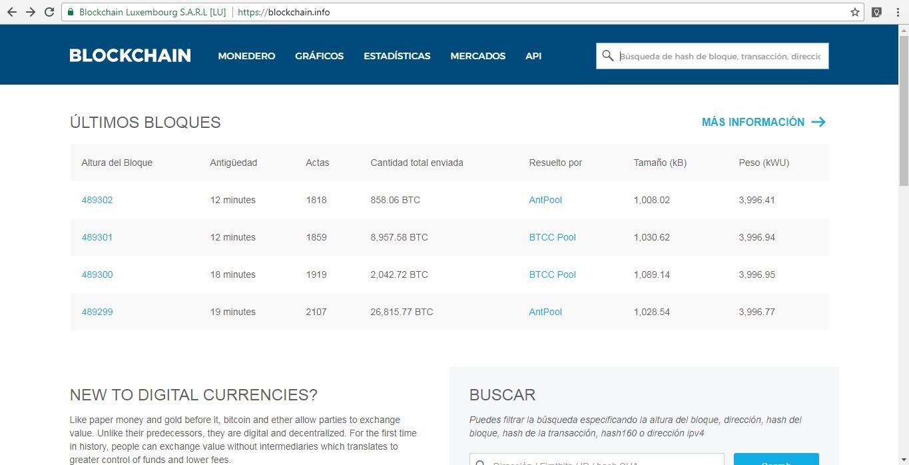
Task: Click the 2,042.72 BTC amount
Action: pyautogui.click(x=400, y=274)
